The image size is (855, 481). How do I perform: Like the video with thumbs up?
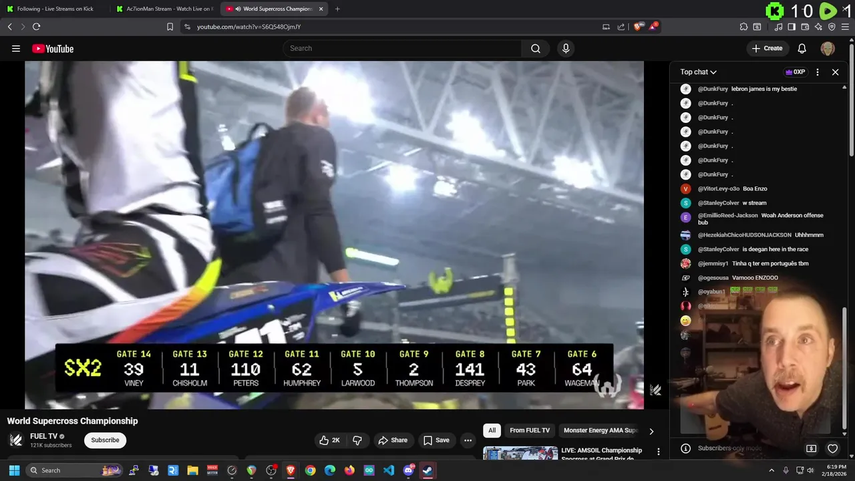(x=329, y=440)
